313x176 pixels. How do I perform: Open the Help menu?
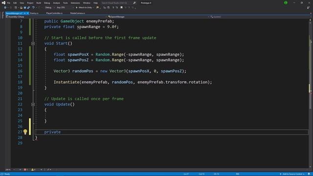coord(96,3)
